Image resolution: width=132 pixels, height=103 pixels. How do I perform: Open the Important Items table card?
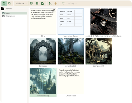71,22
